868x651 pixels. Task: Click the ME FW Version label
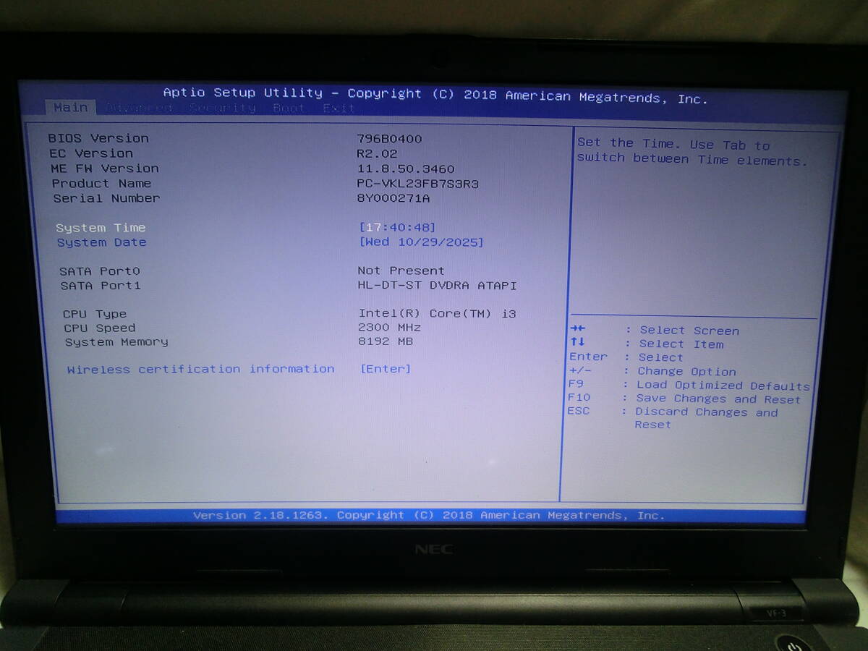(x=105, y=169)
